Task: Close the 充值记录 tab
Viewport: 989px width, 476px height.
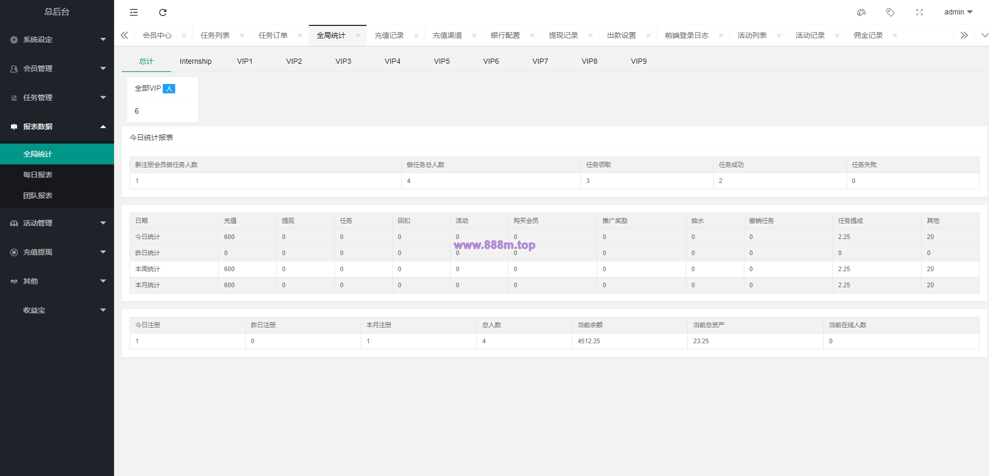Action: [416, 35]
